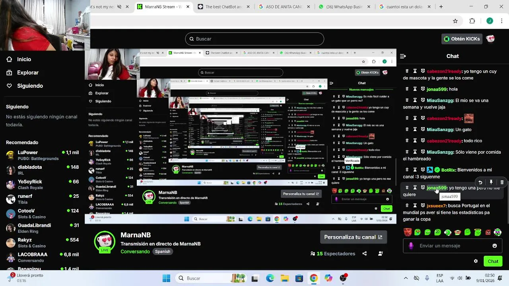Insert the first man-face emote
The width and height of the screenshot is (509, 286).
point(407,232)
